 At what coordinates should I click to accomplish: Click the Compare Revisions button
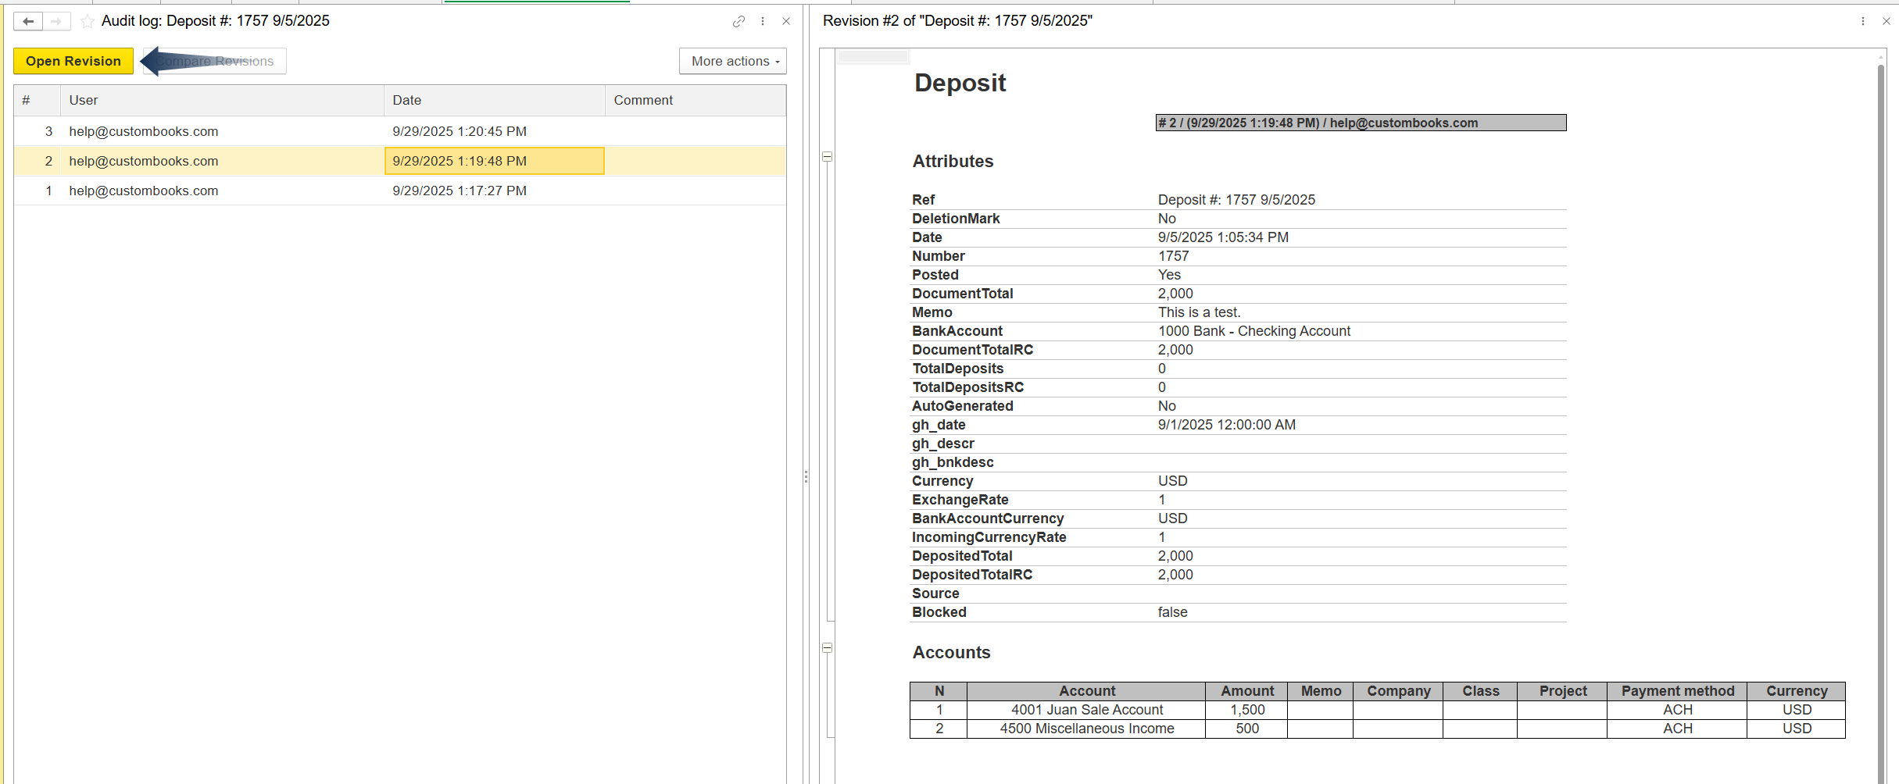[215, 61]
